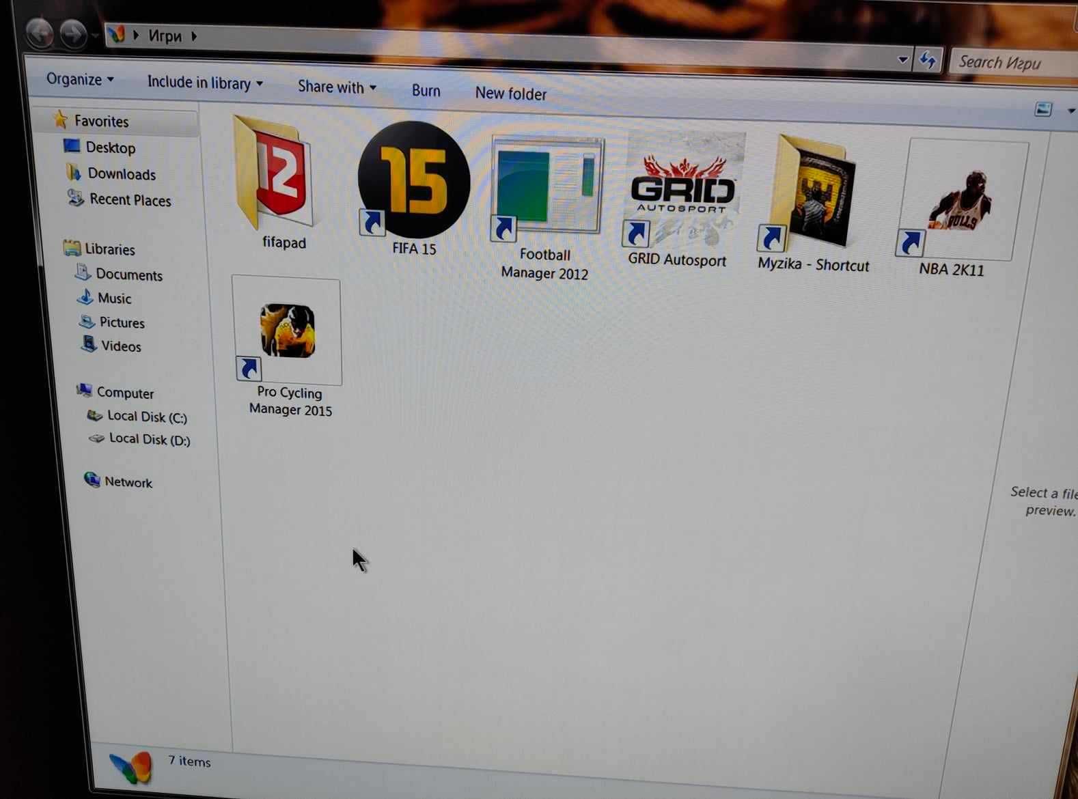This screenshot has height=799, width=1078.
Task: Expand the address bar history dropdown arrow
Action: [x=903, y=60]
